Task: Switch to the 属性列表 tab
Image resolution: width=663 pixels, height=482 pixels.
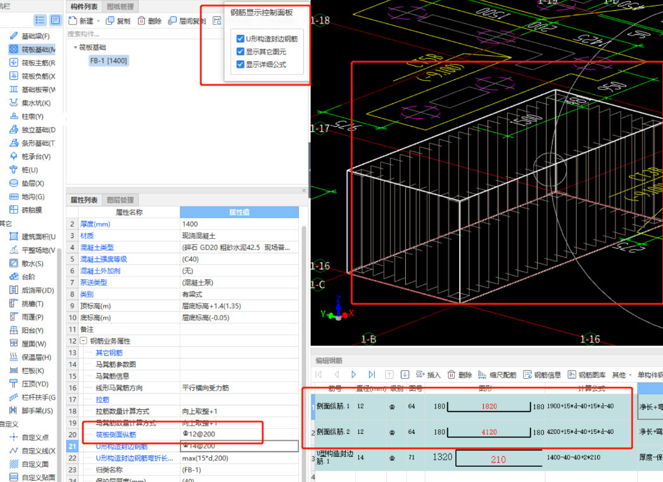Action: click(x=84, y=200)
